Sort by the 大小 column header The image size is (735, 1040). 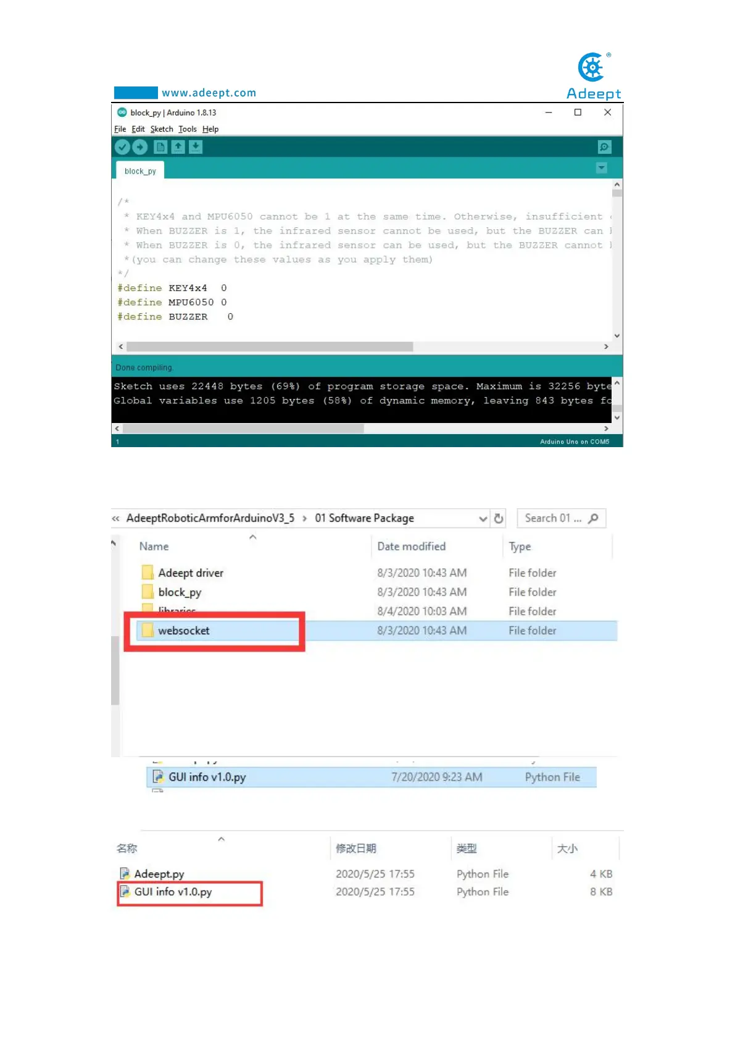567,849
